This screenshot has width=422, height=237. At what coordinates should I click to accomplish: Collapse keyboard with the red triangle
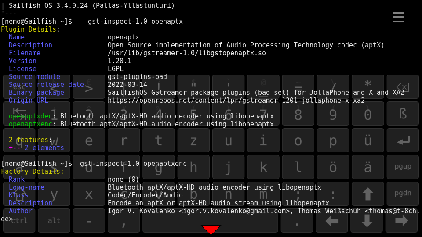[x=211, y=230]
